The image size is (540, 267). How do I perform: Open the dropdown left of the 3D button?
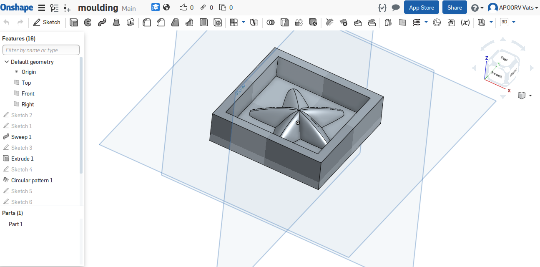click(491, 22)
